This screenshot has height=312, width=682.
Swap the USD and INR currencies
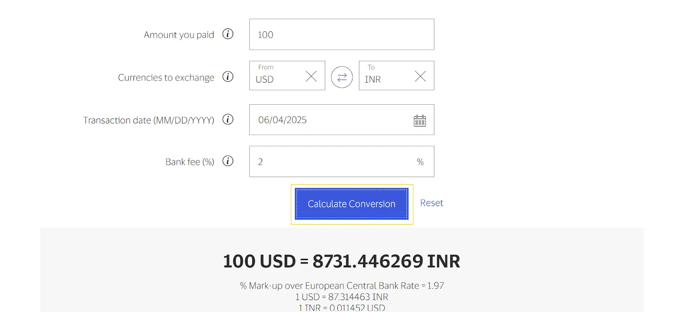[x=341, y=76]
